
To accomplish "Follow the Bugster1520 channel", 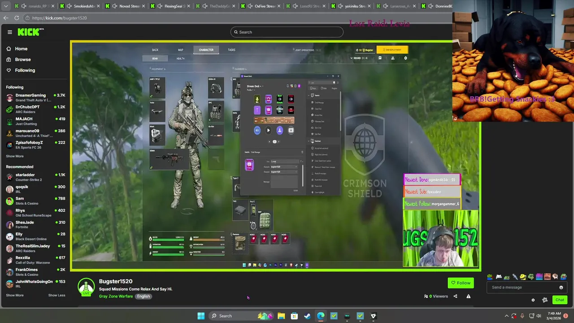I will pos(461,283).
